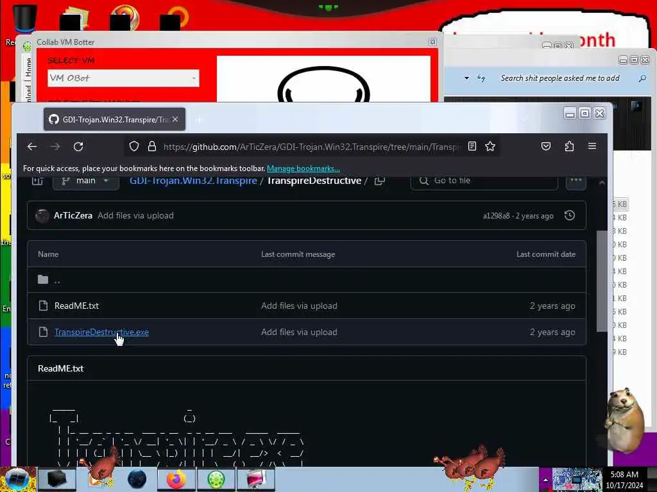Viewport: 657px width, 492px height.
Task: Copy path icon next to TranspireDestructive
Action: [380, 181]
